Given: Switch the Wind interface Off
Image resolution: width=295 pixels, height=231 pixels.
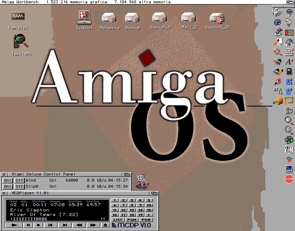Looking at the screenshot, I should tap(19, 180).
